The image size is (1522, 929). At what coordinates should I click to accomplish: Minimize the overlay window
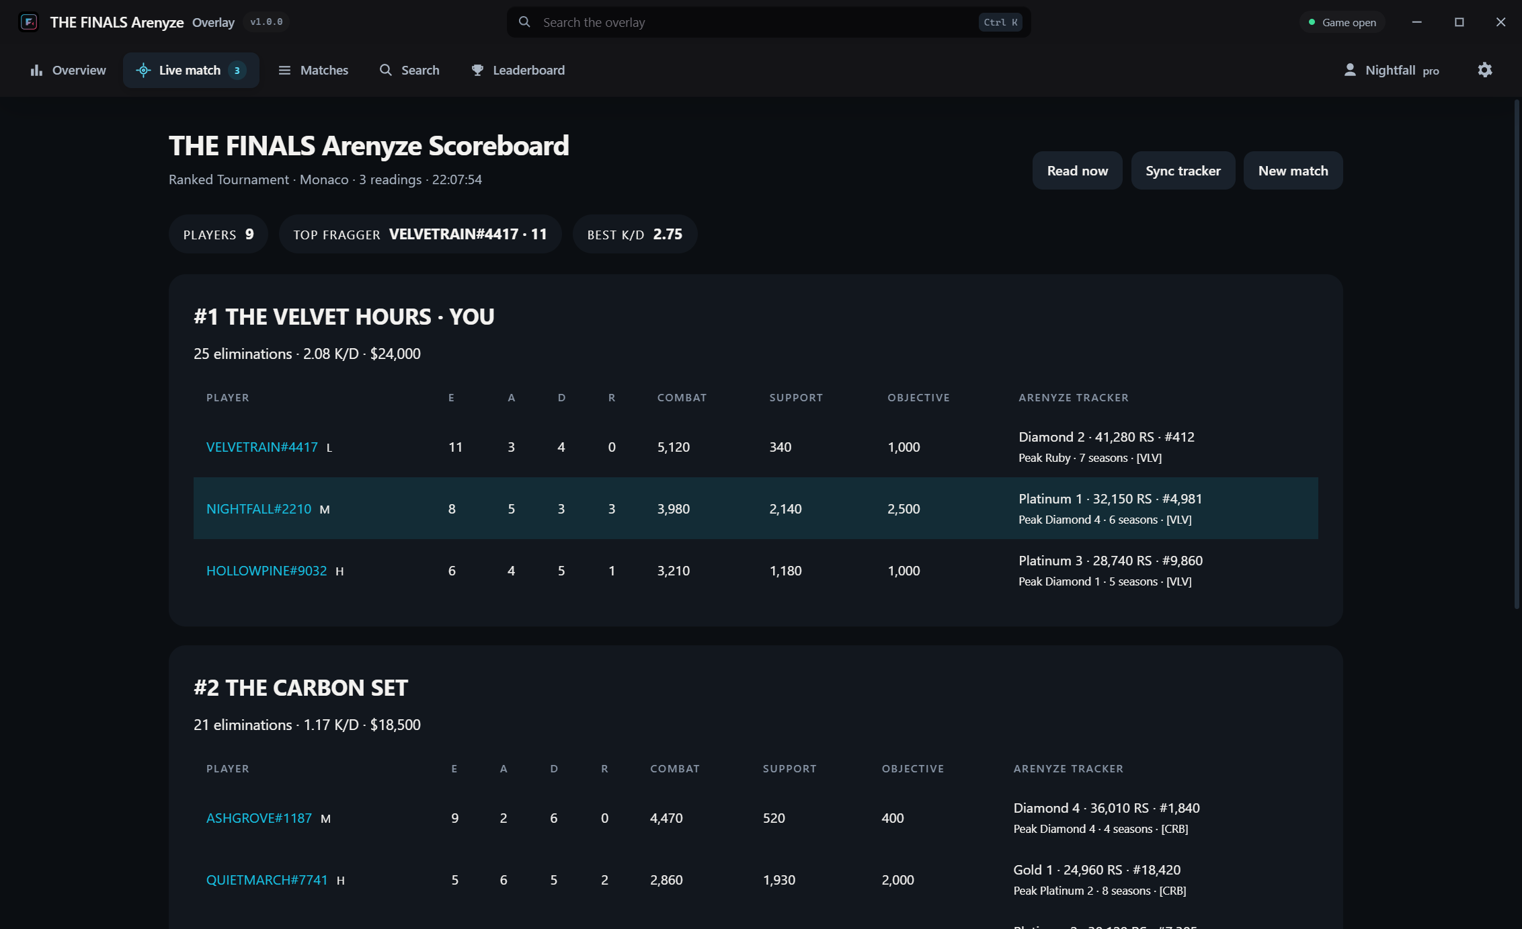(x=1417, y=22)
